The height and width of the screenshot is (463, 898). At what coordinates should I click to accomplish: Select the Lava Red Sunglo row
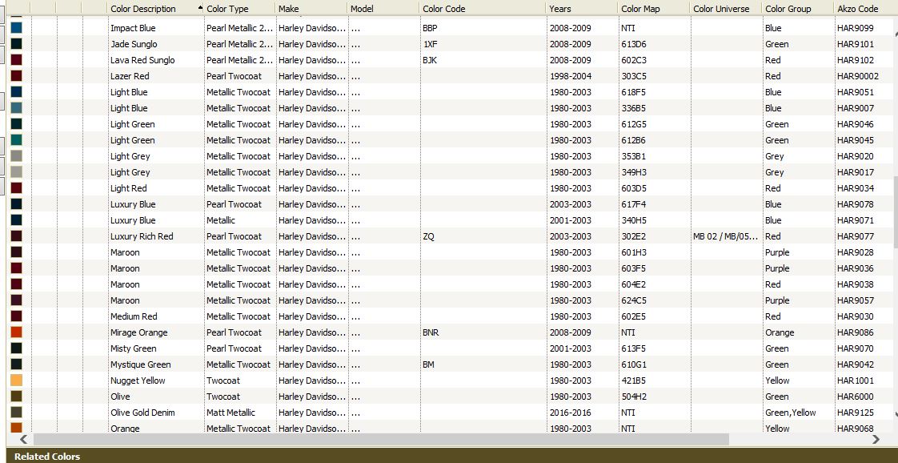449,60
